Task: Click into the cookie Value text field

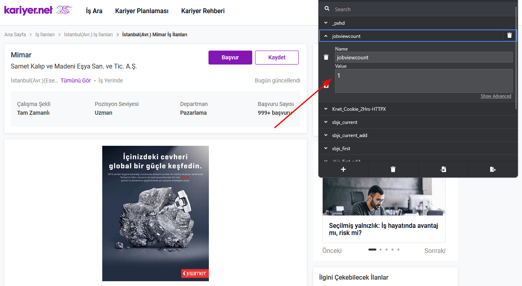Action: click(x=423, y=81)
